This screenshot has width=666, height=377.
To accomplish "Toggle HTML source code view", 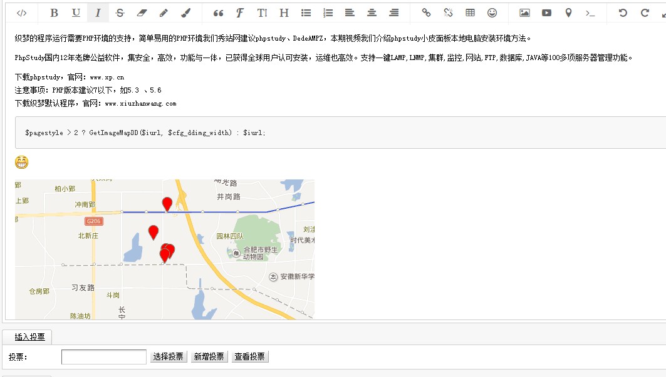I will [21, 13].
